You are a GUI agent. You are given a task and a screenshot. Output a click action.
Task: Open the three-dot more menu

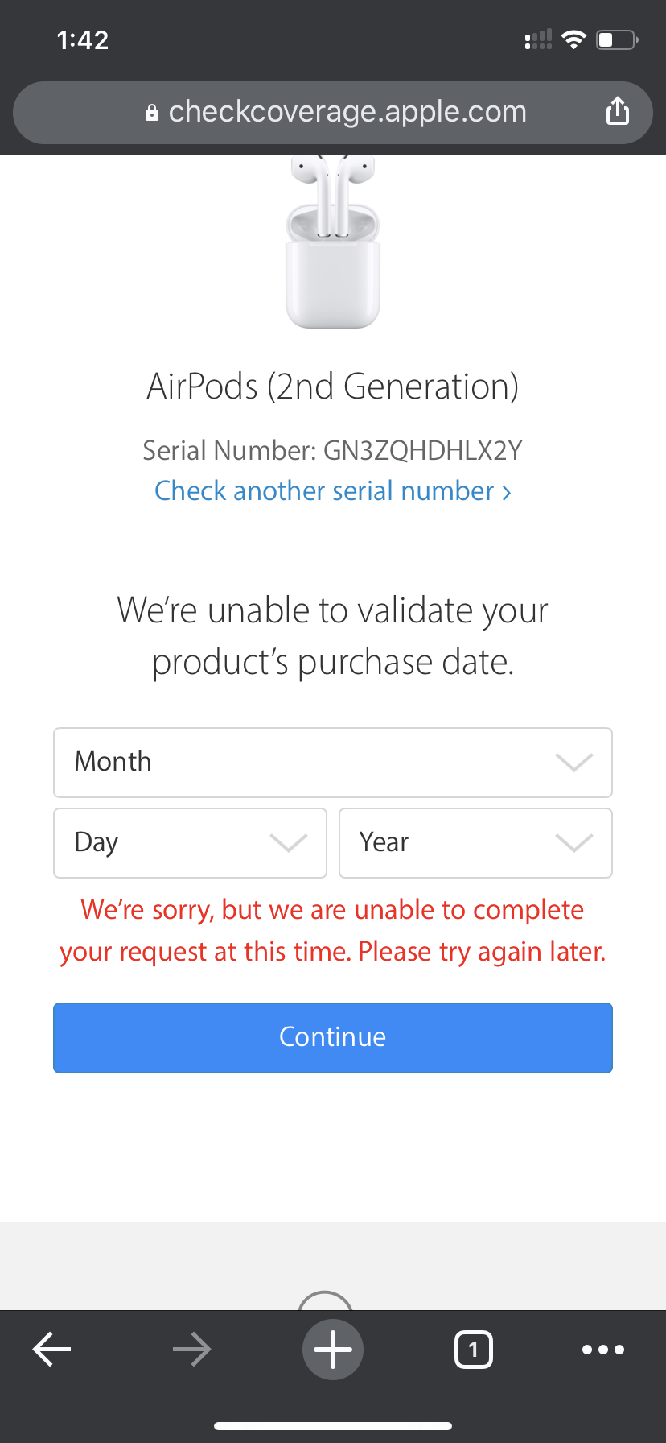click(602, 1349)
